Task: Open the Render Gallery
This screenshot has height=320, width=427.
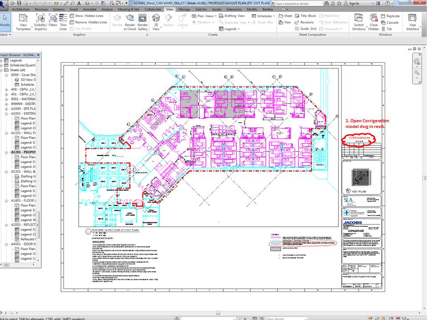Action: point(143,22)
